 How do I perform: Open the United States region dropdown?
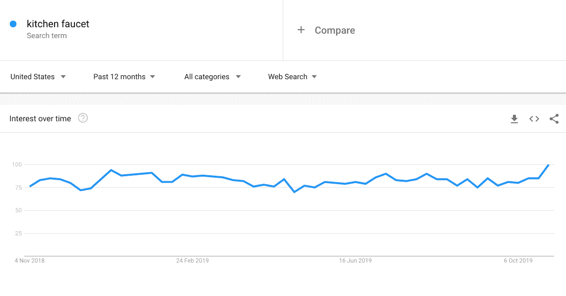coord(38,77)
